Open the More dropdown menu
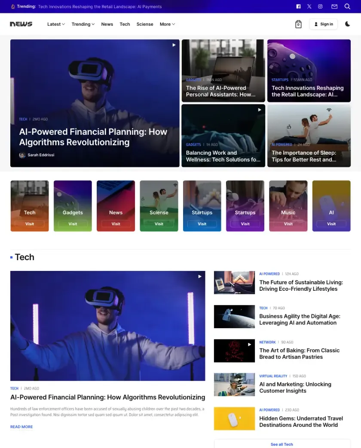The height and width of the screenshot is (448, 361). (x=167, y=24)
